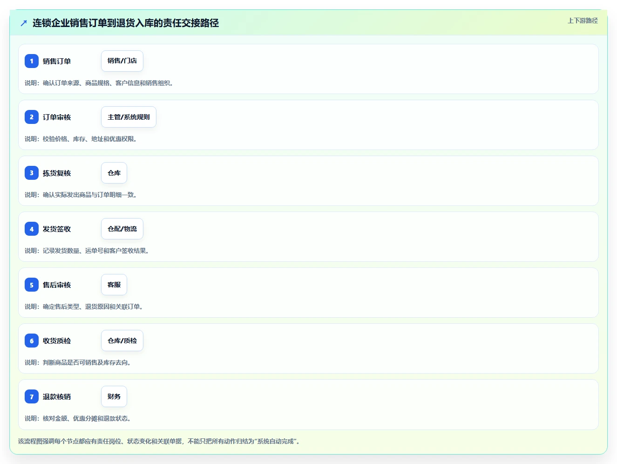Click the 上下游路径 label in header
617x464 pixels.
pos(583,20)
